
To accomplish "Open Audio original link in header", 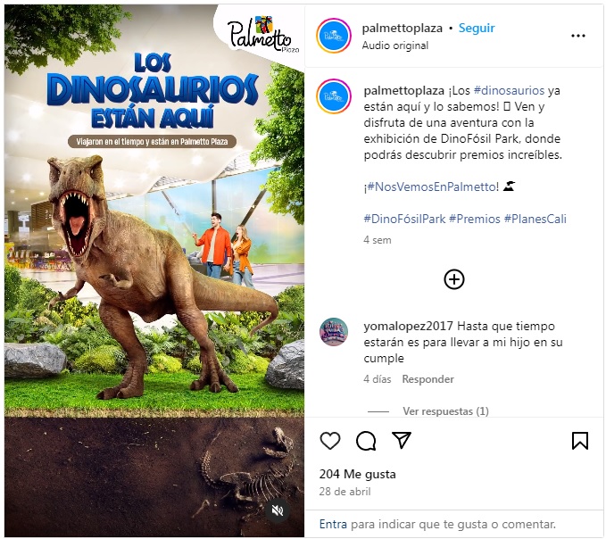I will click(x=395, y=46).
